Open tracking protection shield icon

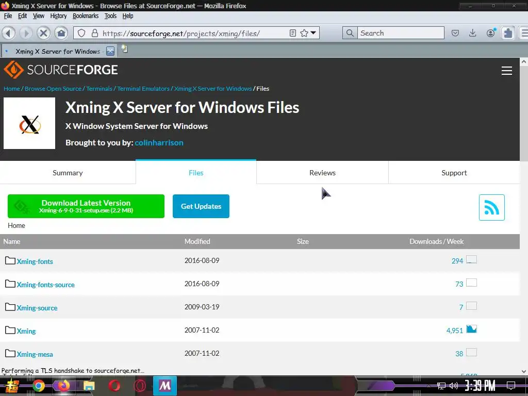point(81,33)
